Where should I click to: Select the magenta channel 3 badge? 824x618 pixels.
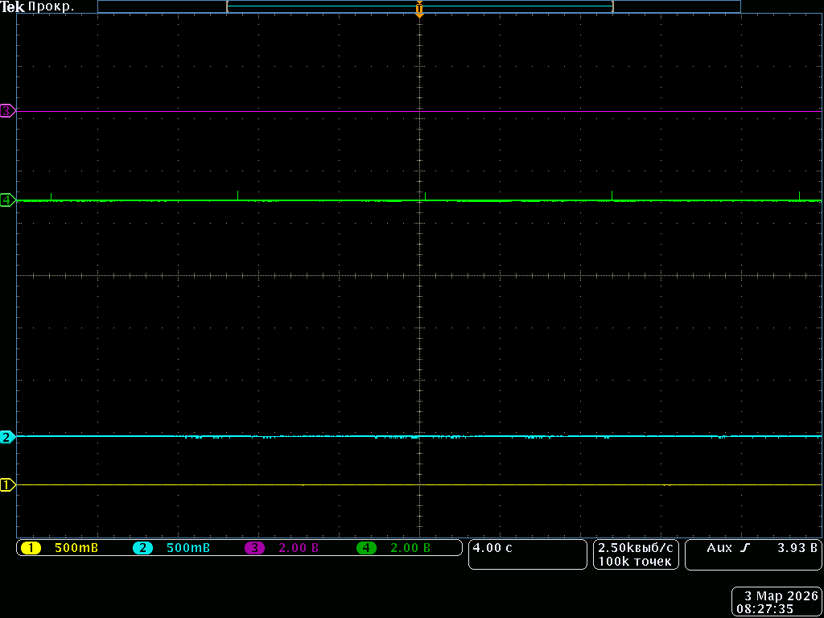(254, 548)
